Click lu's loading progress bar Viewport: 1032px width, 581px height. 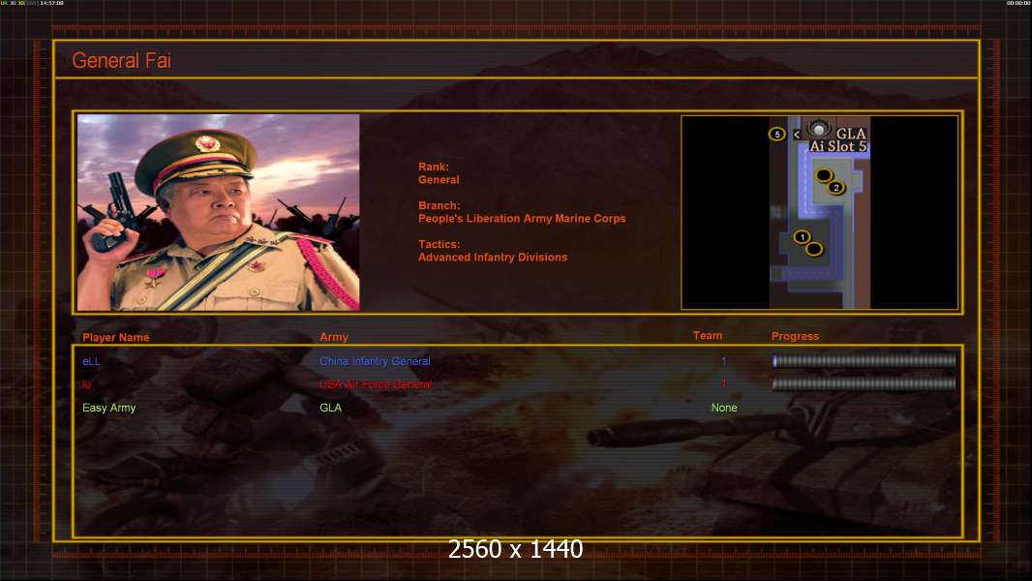click(x=865, y=383)
